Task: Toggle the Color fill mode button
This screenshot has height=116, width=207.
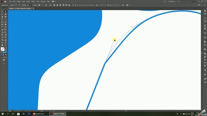Action: click(2, 55)
